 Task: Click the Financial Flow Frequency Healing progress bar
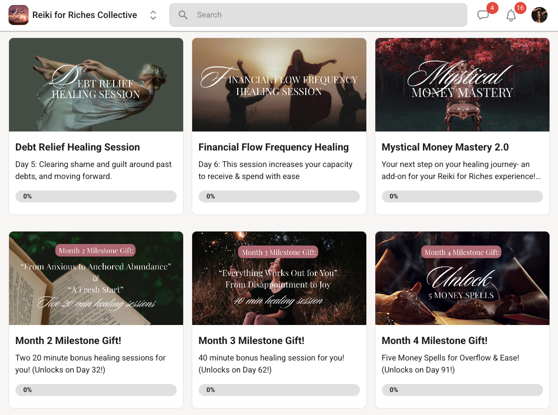click(x=279, y=196)
